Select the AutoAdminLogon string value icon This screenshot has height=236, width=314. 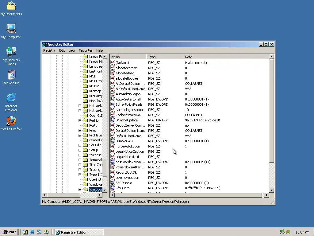point(113,94)
